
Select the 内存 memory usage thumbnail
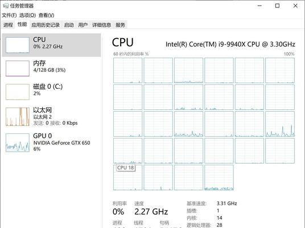[18, 68]
